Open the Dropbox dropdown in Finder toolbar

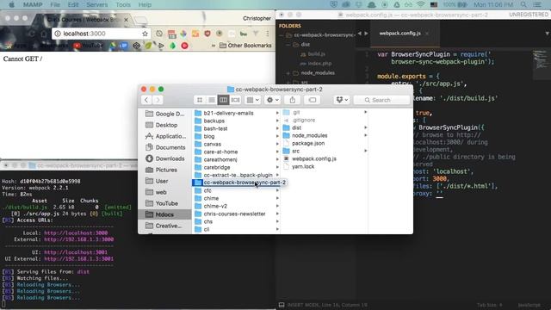pyautogui.click(x=342, y=100)
